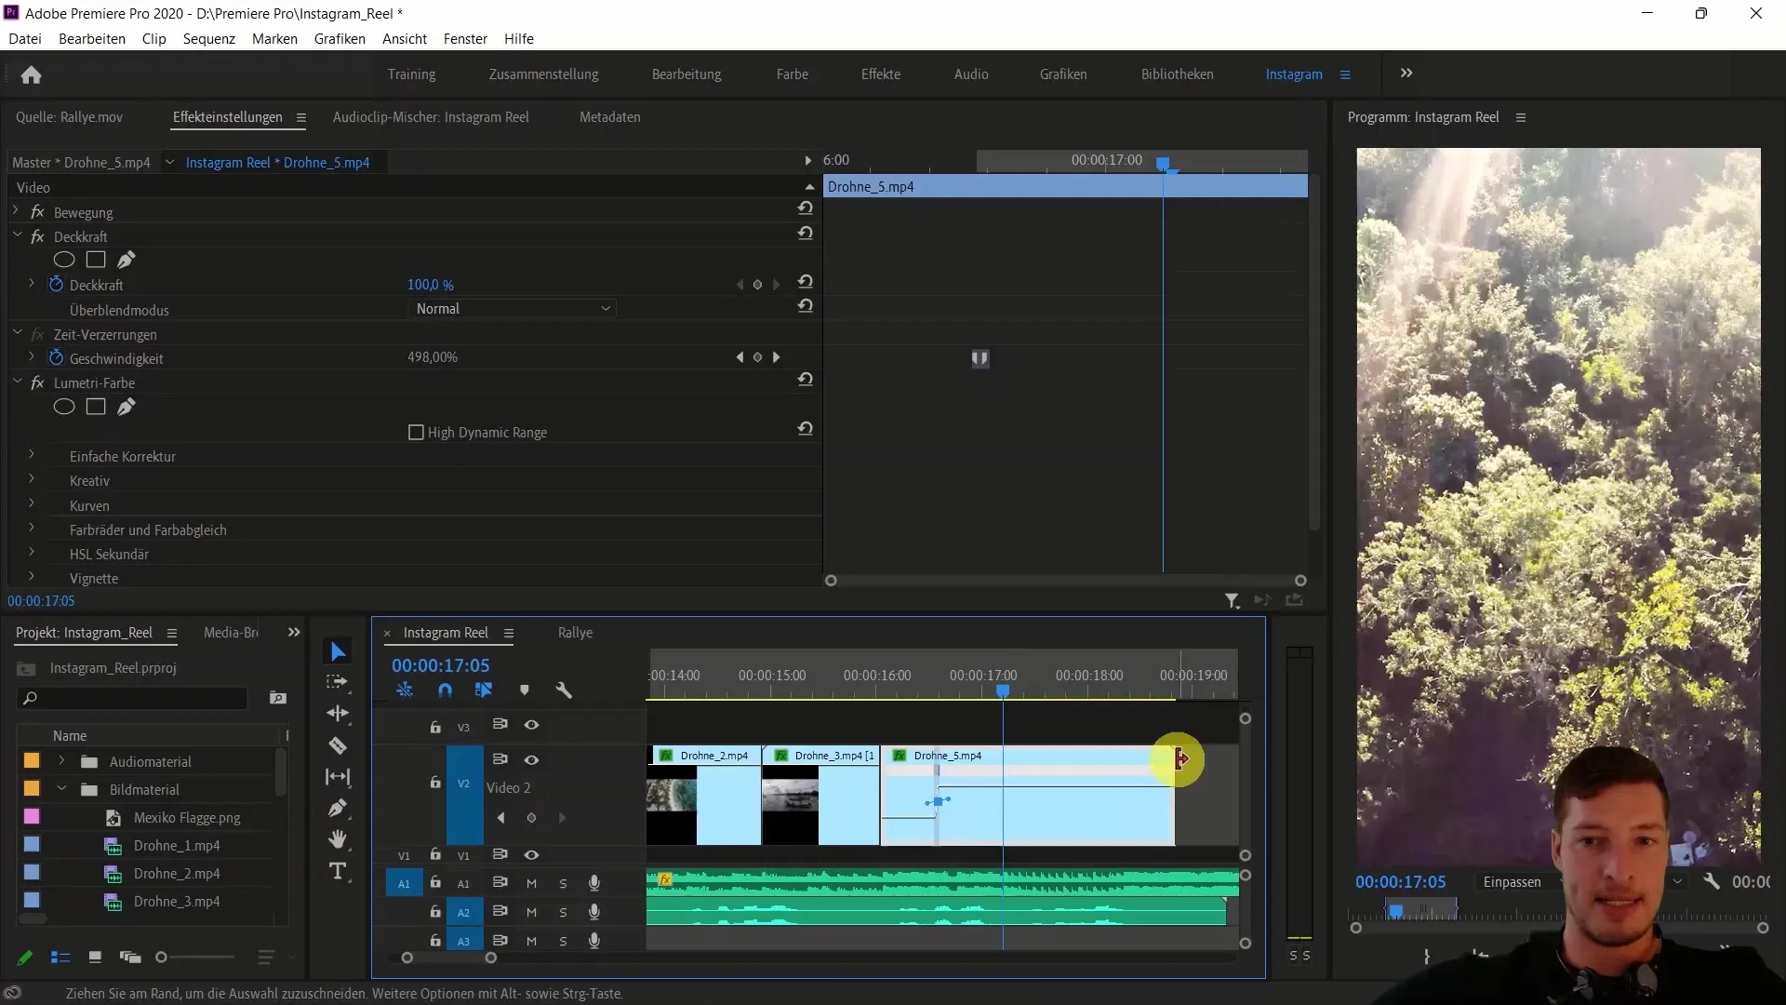Go to the Home screen icon
The height and width of the screenshot is (1005, 1786).
coord(31,74)
